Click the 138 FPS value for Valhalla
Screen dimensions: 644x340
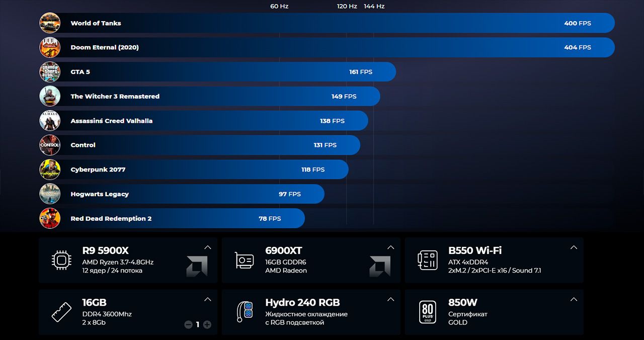333,121
